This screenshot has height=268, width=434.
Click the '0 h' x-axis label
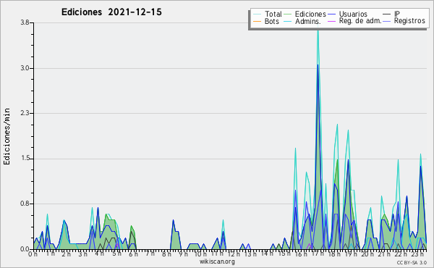[x=33, y=254]
